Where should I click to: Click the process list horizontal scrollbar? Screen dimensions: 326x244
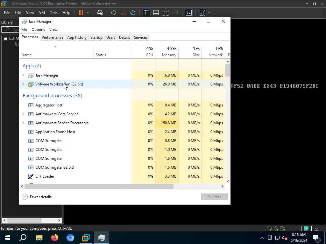click(x=99, y=186)
